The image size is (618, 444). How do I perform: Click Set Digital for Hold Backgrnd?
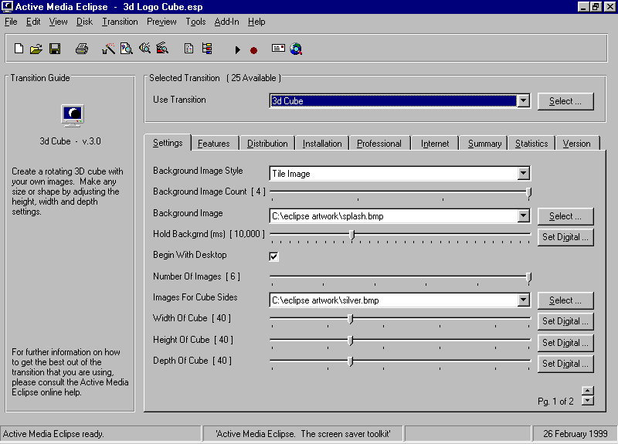pos(565,237)
